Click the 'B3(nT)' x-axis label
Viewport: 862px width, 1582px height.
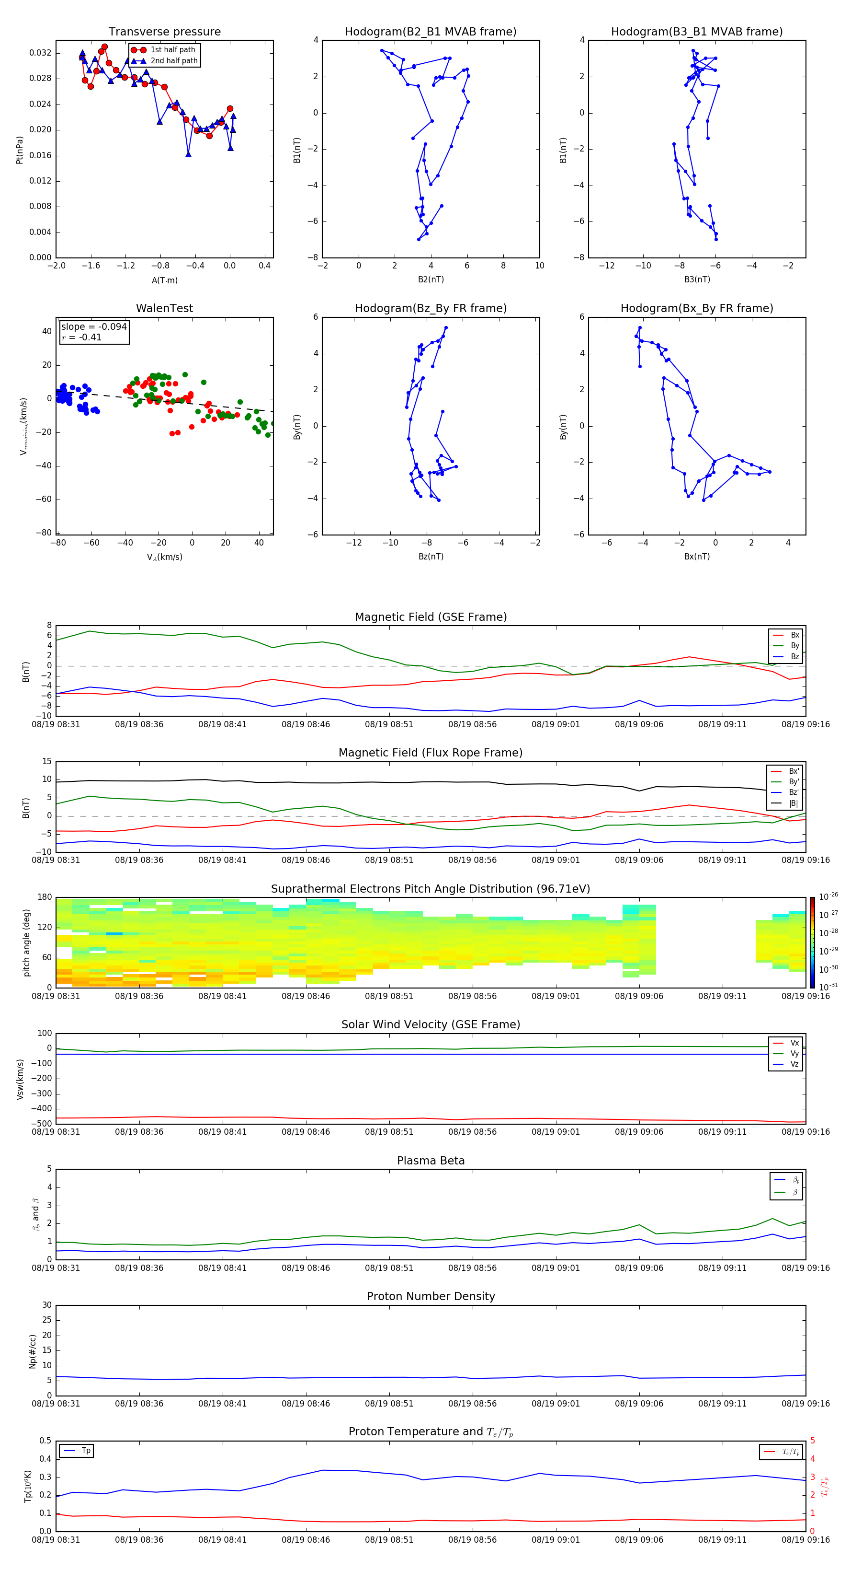click(697, 279)
